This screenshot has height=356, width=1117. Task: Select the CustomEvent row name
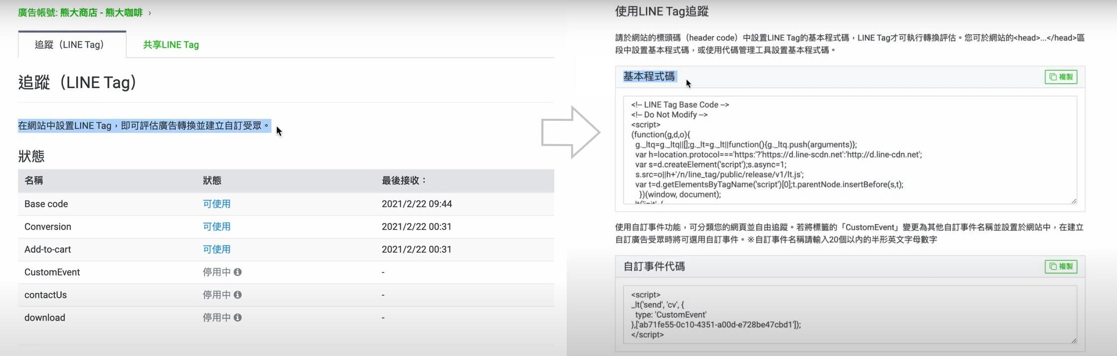[x=52, y=272]
